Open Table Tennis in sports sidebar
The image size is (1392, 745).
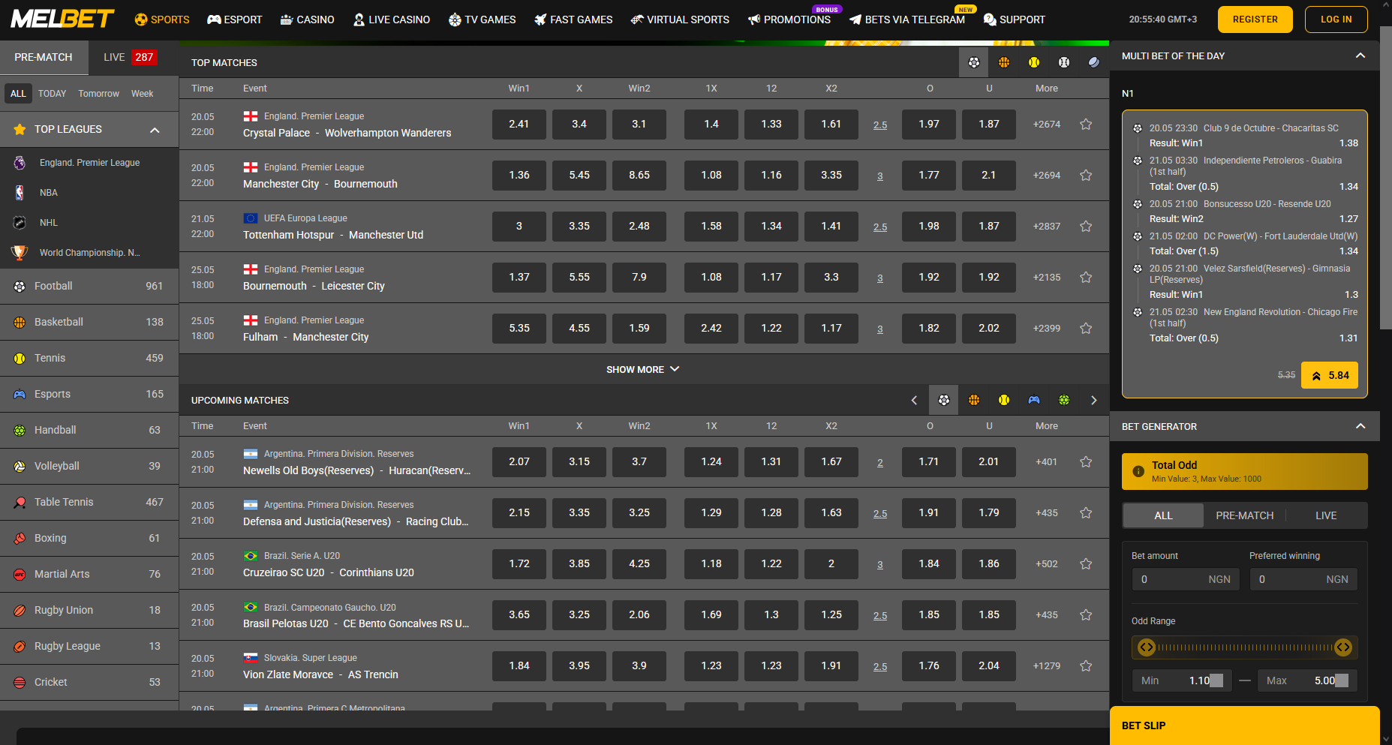tap(89, 502)
